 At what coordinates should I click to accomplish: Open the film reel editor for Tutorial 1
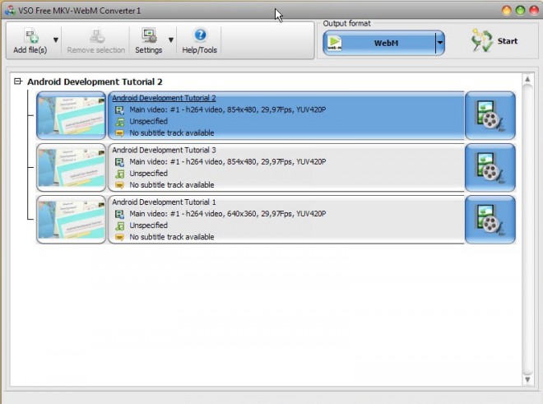click(x=490, y=220)
